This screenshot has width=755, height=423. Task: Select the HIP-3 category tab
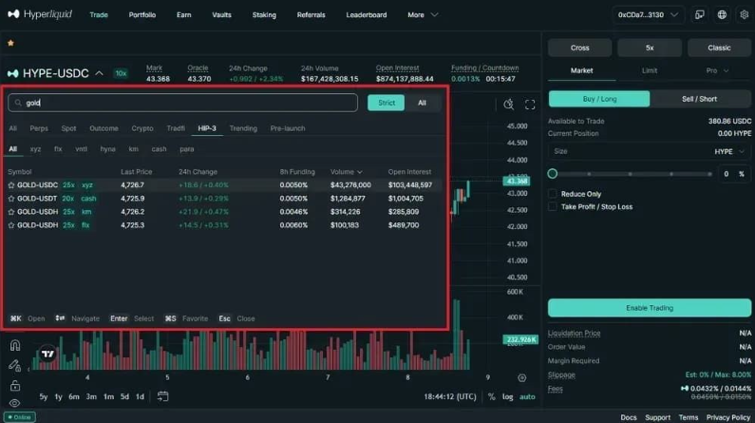click(x=207, y=128)
